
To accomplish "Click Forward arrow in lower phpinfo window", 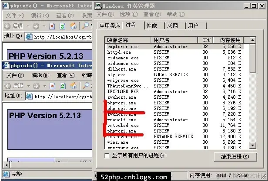I will (x=36, y=86).
